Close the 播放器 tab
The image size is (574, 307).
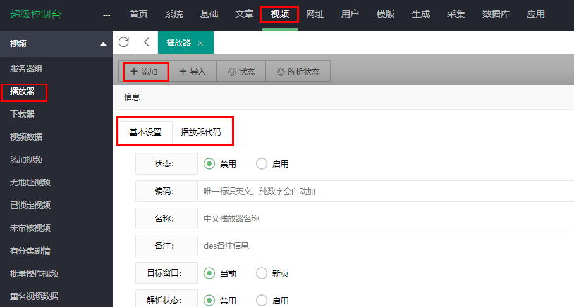coord(200,43)
